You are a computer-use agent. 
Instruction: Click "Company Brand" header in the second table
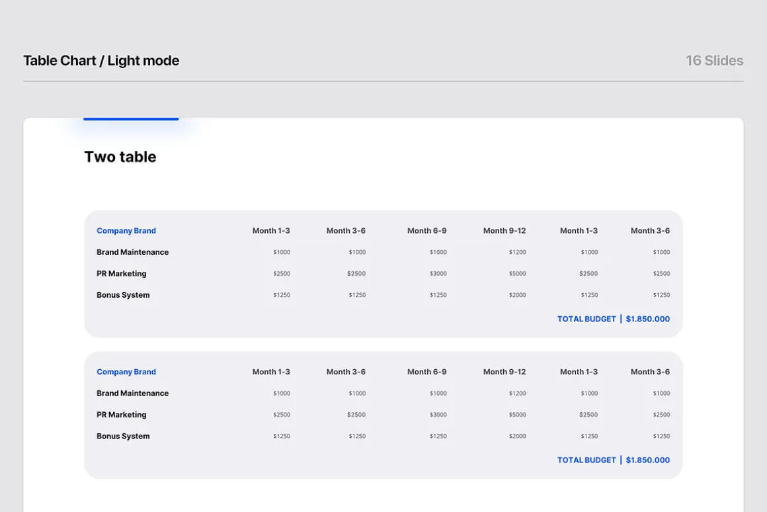(126, 372)
